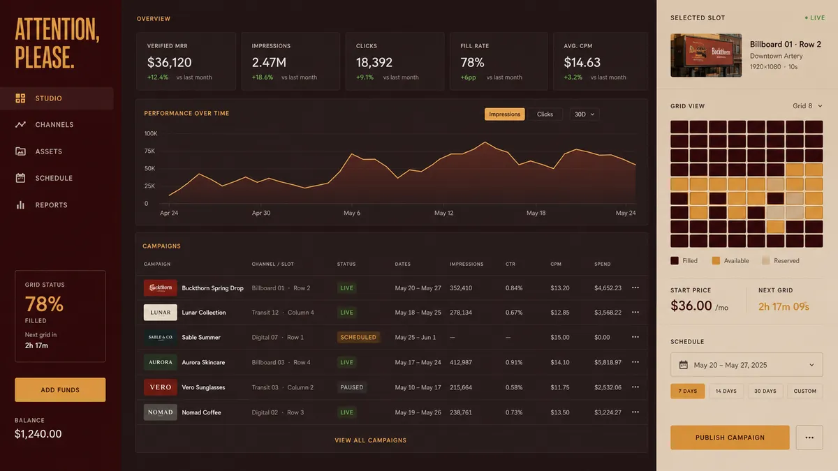Click the Filled legend swatch
Screen dimensions: 838x471
[x=675, y=261]
